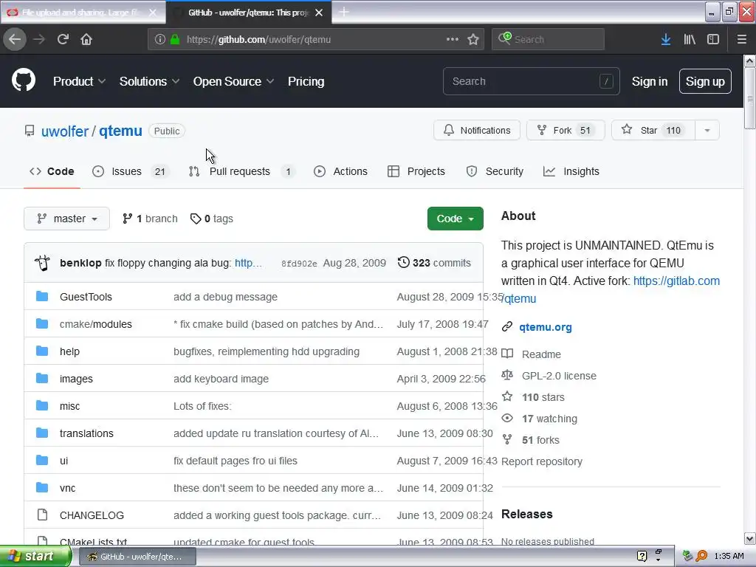Viewport: 756px width, 567px height.
Task: Open the vnc folder
Action: pos(67,488)
